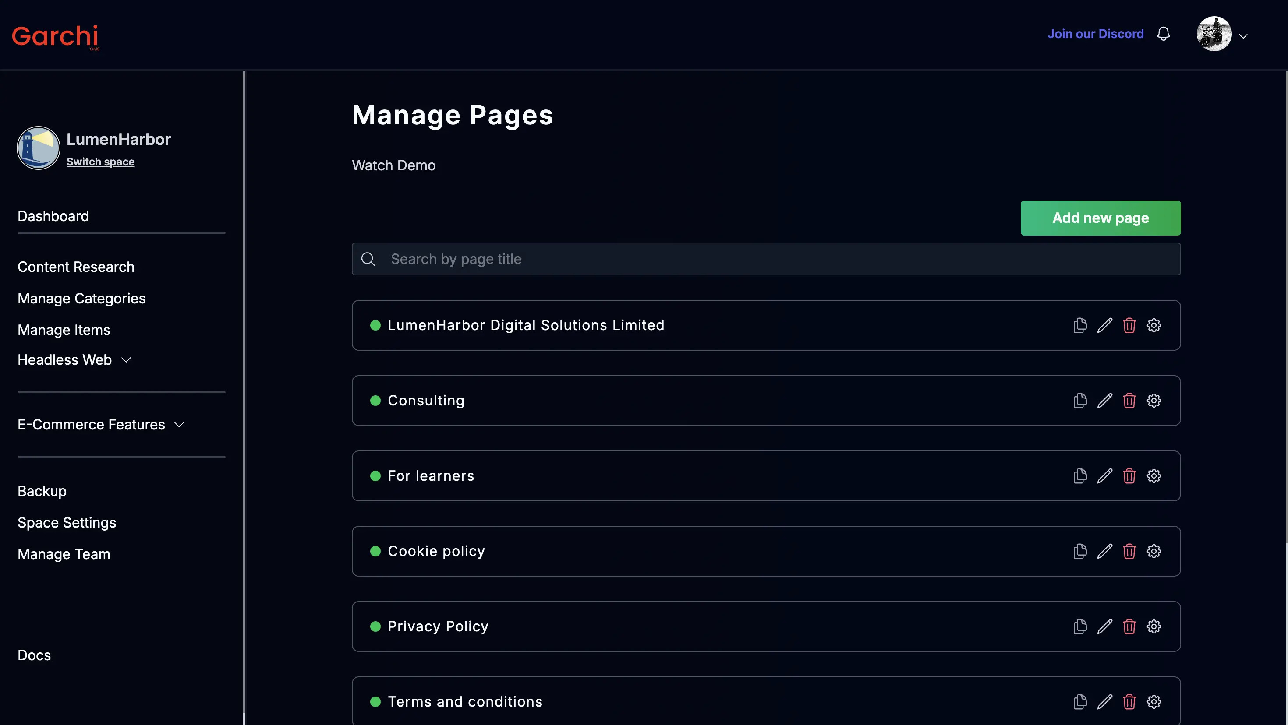The height and width of the screenshot is (725, 1288).
Task: Open the account dropdown chevron
Action: pyautogui.click(x=1244, y=35)
